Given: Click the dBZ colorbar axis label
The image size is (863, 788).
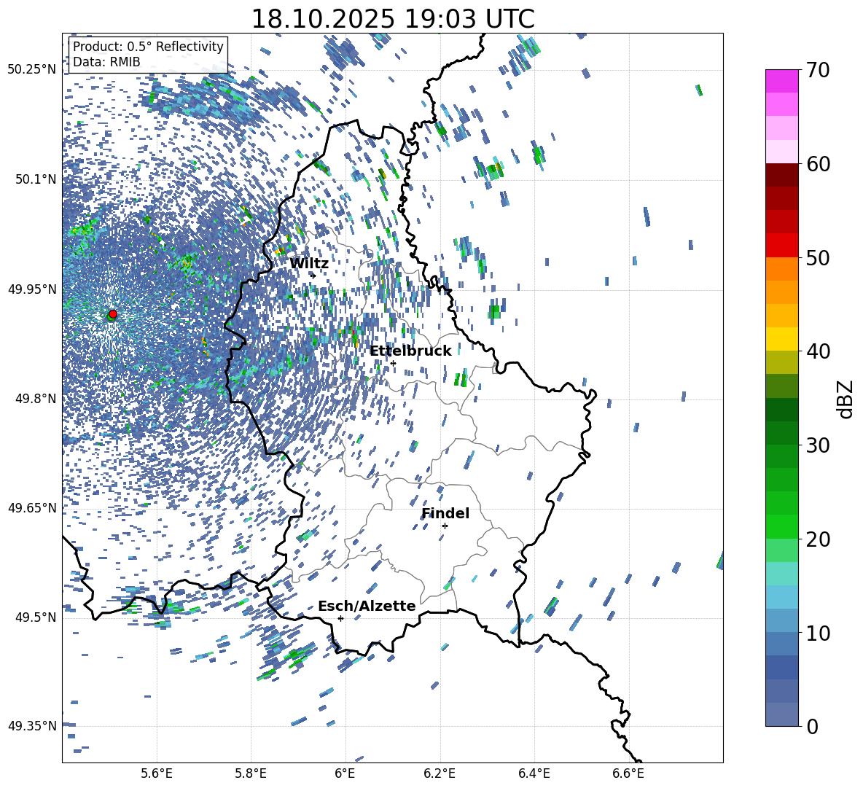Looking at the screenshot, I should pyautogui.click(x=846, y=399).
